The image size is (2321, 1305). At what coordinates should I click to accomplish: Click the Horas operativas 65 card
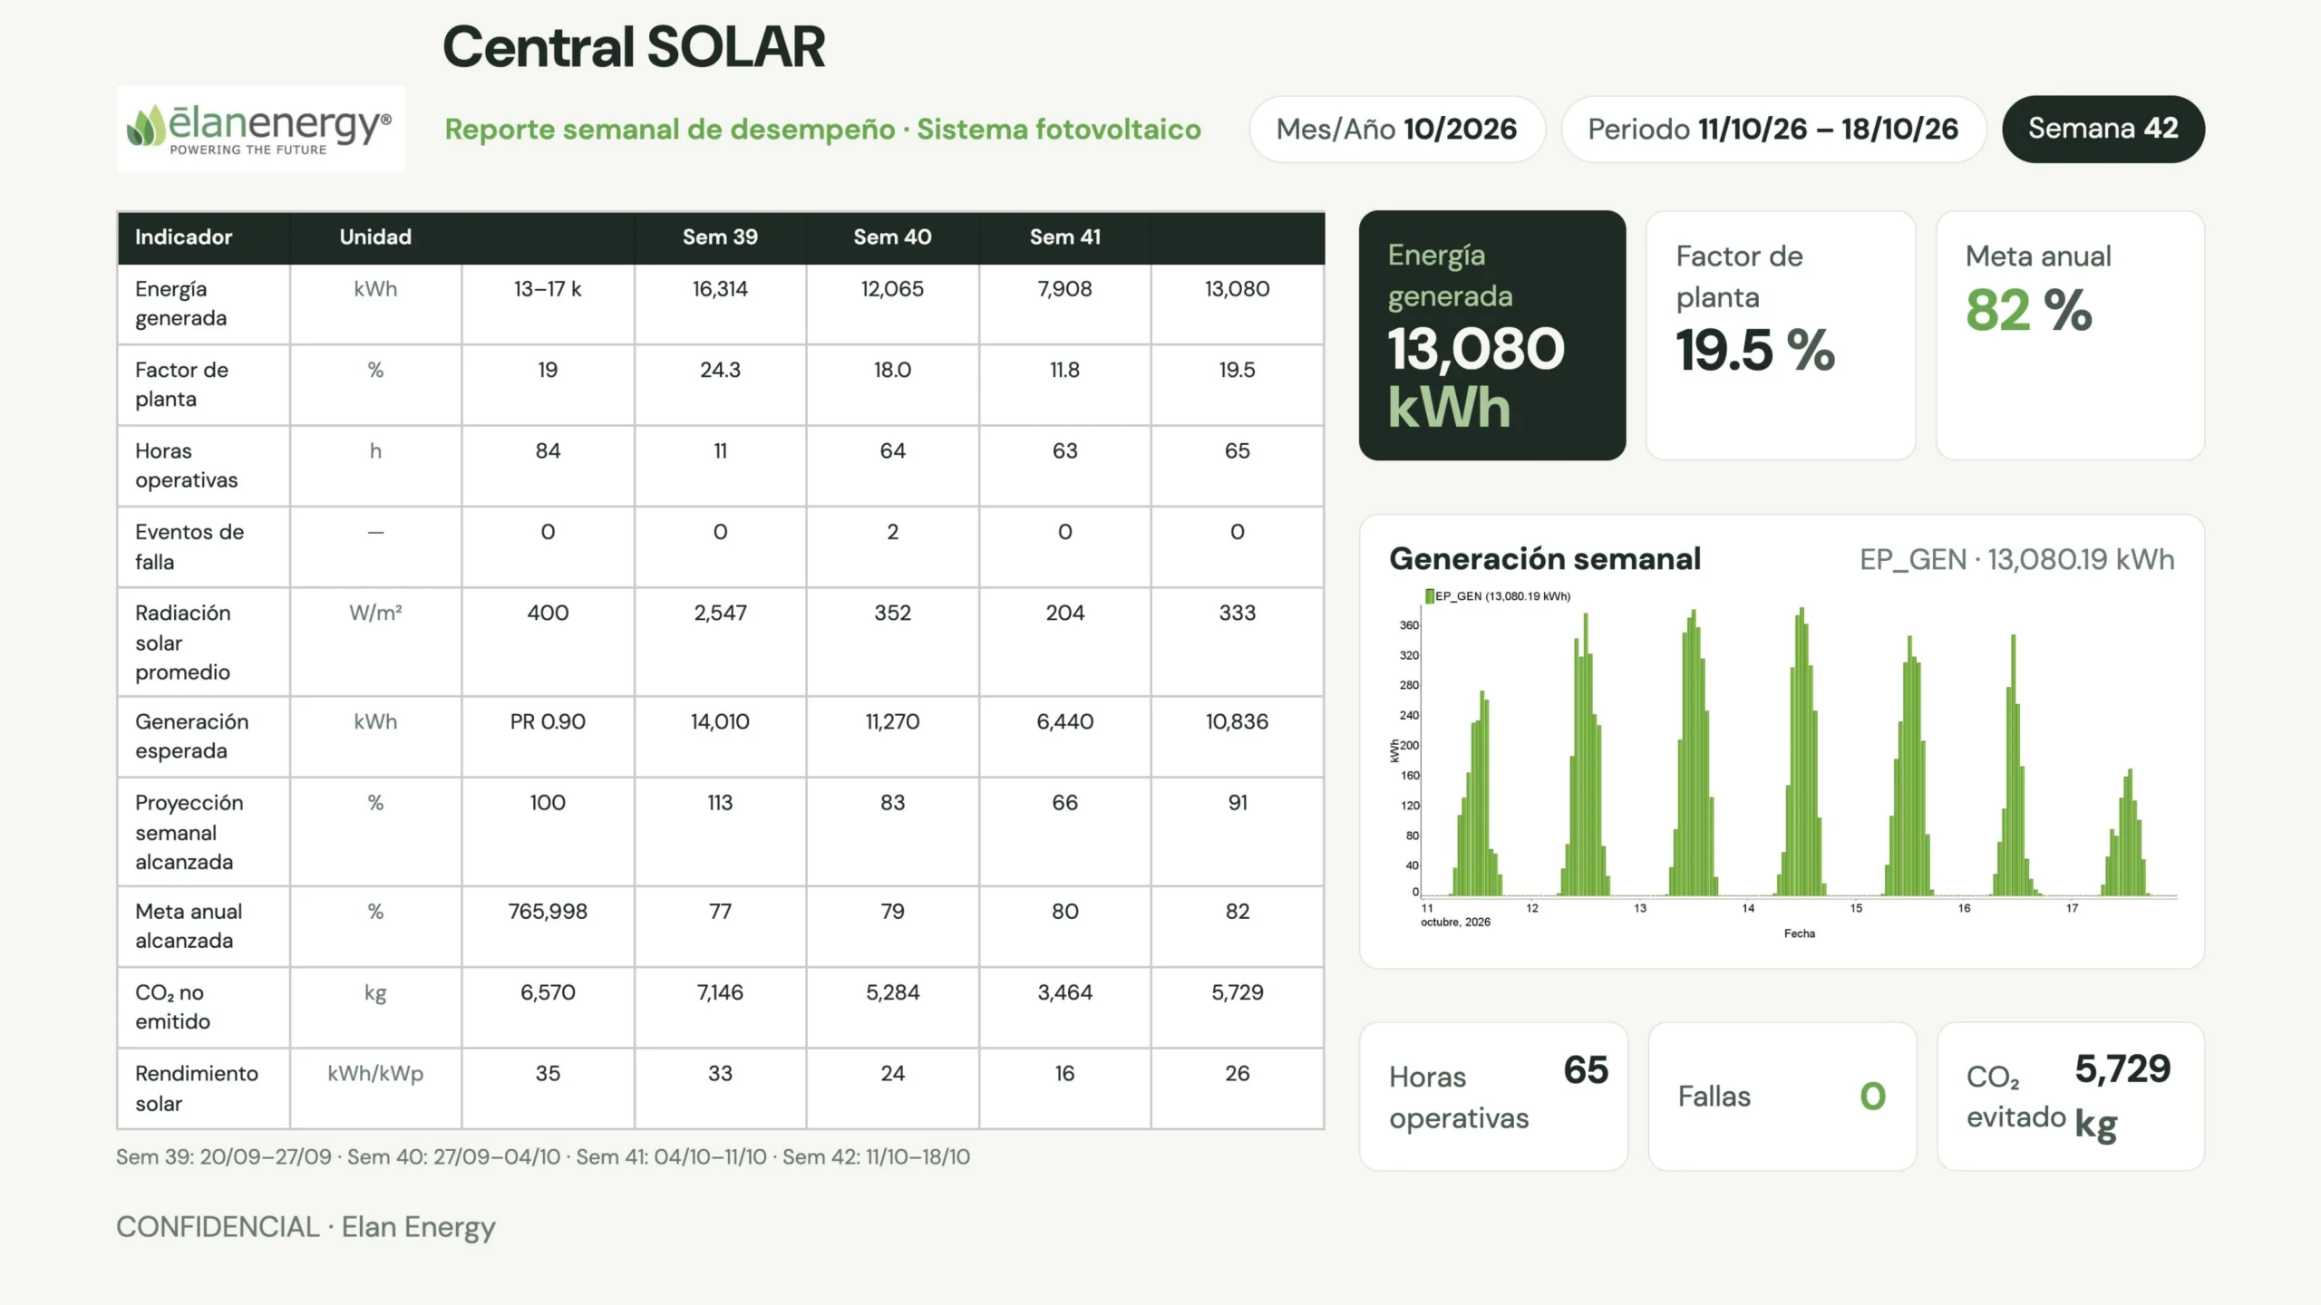[x=1493, y=1097]
